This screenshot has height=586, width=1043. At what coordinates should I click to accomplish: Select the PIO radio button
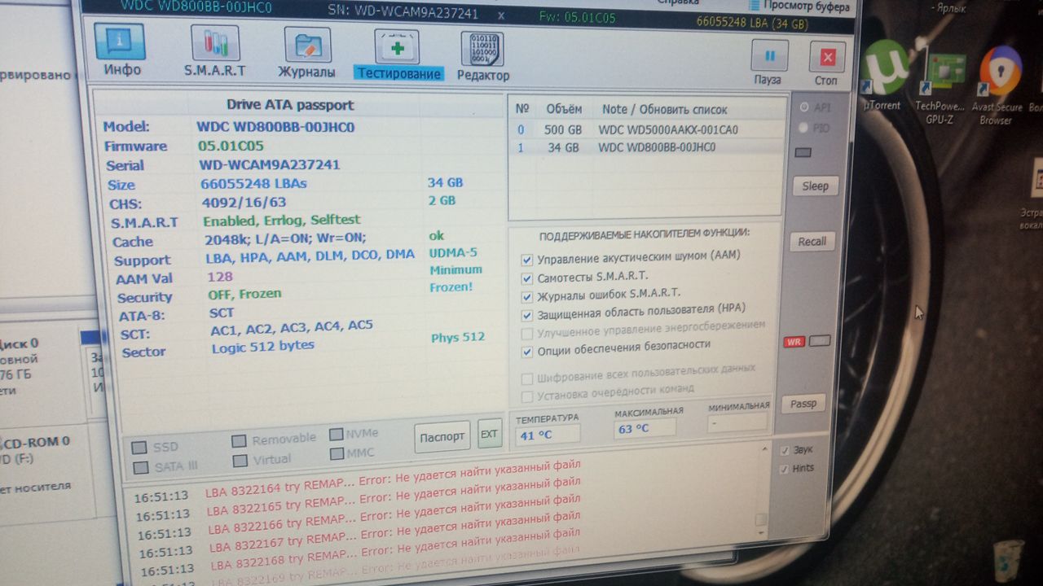(x=804, y=128)
